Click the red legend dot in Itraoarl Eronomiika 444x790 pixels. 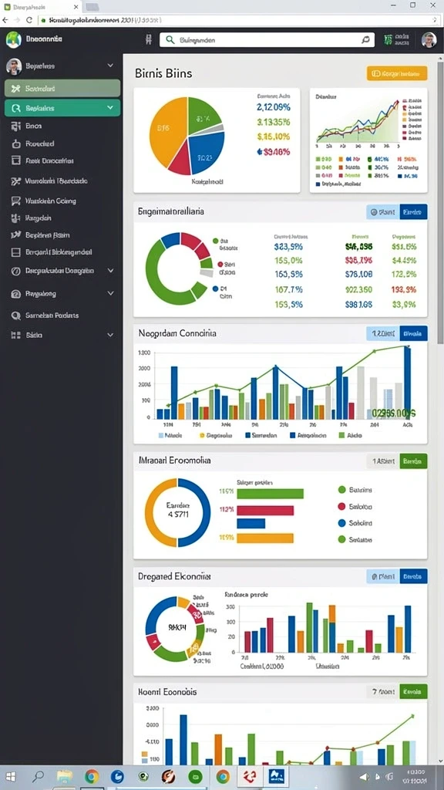click(341, 506)
